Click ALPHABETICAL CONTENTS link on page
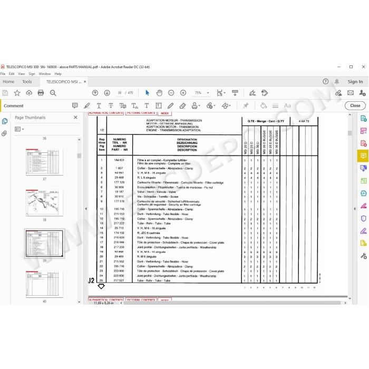369x369 pixels. (x=106, y=113)
